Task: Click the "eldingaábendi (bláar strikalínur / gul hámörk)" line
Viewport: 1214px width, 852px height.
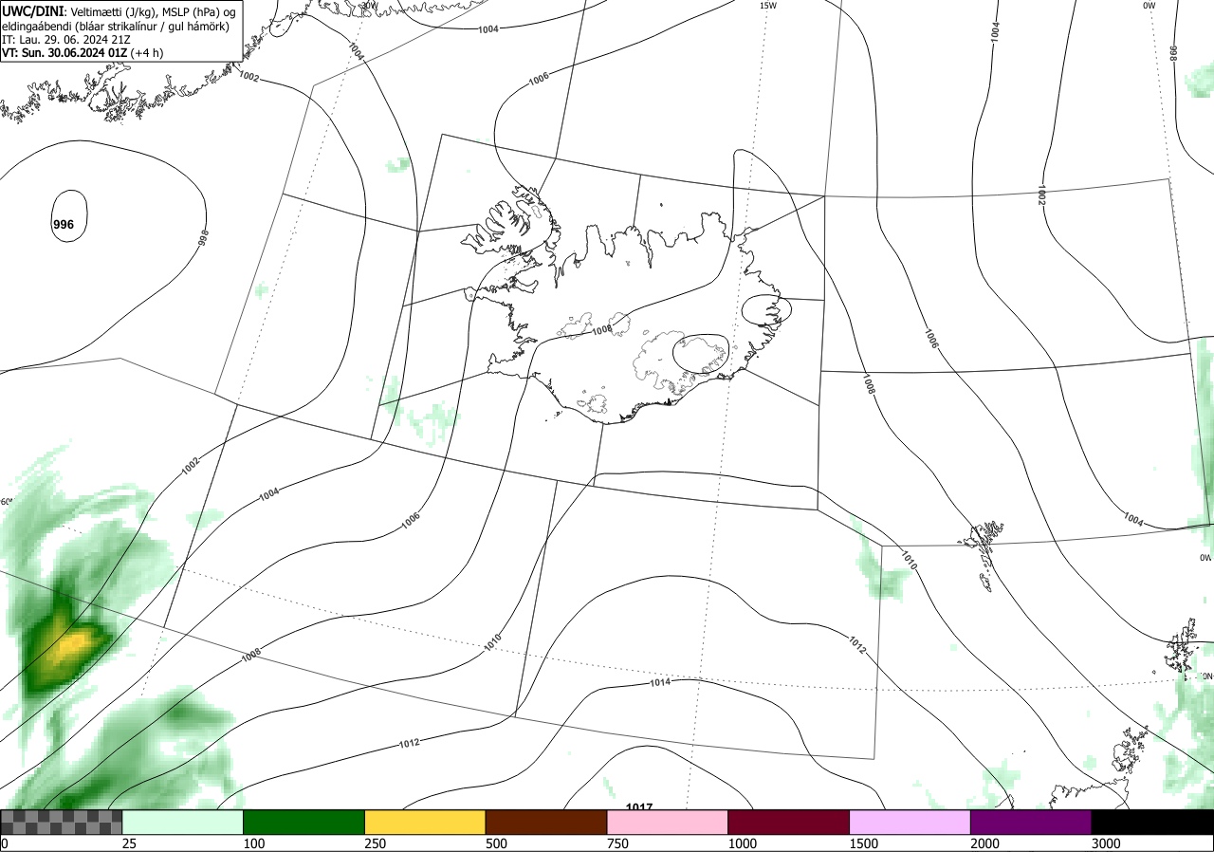Action: [x=115, y=27]
